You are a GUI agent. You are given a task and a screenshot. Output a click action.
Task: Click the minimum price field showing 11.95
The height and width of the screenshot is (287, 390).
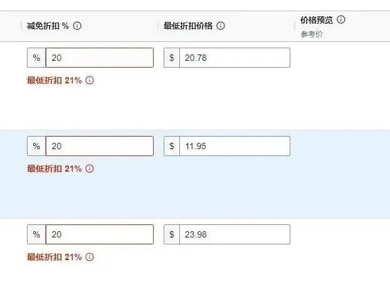[234, 146]
